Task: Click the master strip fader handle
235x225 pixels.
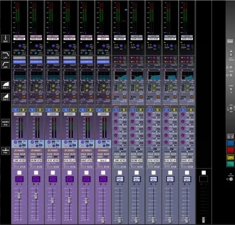Action: [203, 220]
